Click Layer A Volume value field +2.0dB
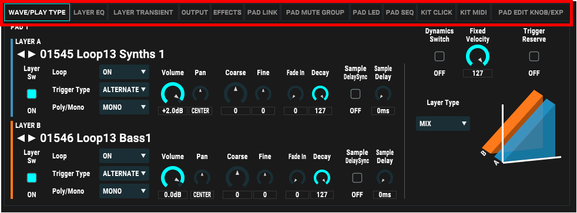 (173, 111)
